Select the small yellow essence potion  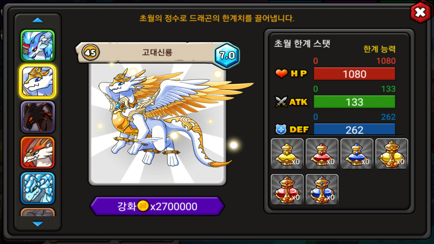pos(287,154)
